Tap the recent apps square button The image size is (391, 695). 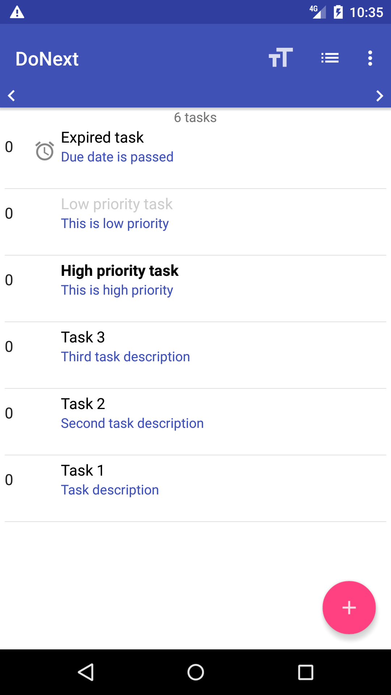tap(305, 672)
